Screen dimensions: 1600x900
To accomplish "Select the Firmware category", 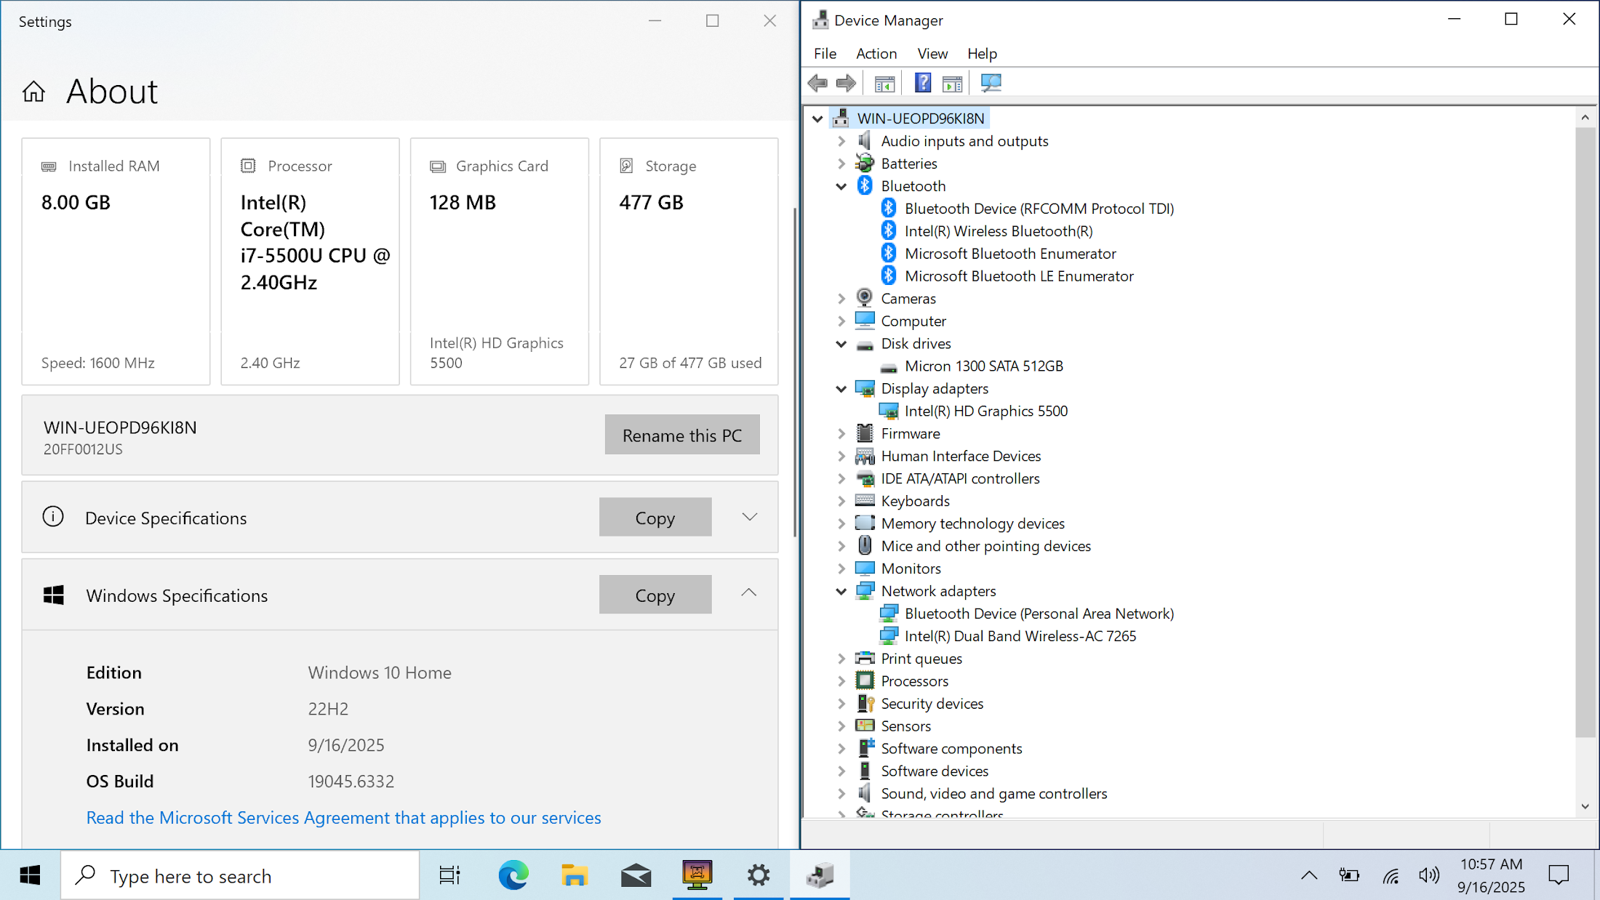I will tap(911, 434).
